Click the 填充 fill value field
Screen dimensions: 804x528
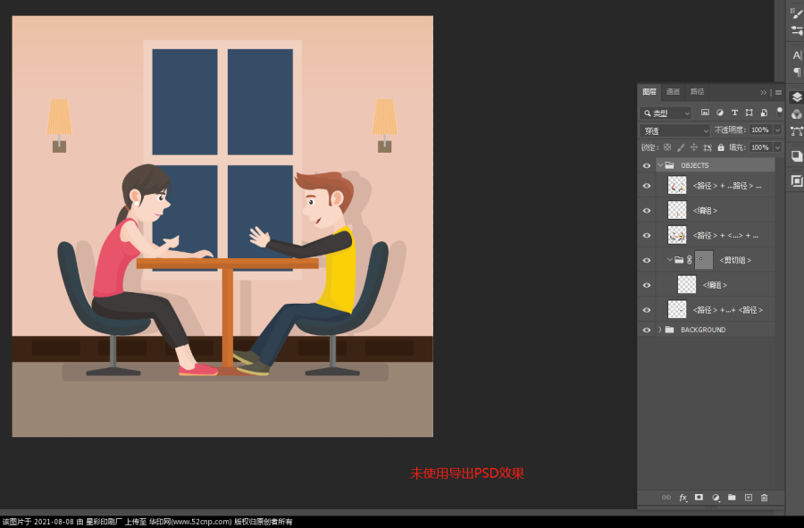pyautogui.click(x=760, y=147)
